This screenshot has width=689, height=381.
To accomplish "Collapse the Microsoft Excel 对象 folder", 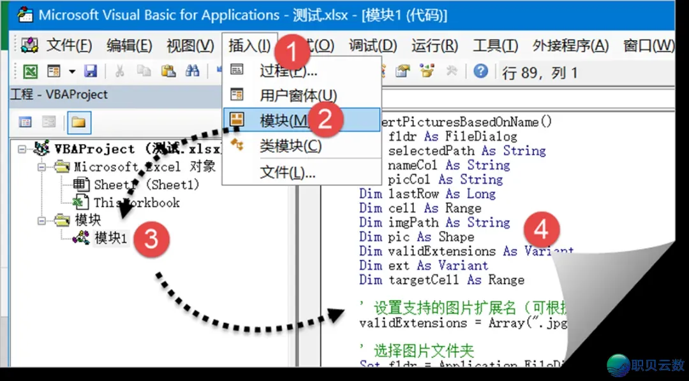I will tap(42, 167).
